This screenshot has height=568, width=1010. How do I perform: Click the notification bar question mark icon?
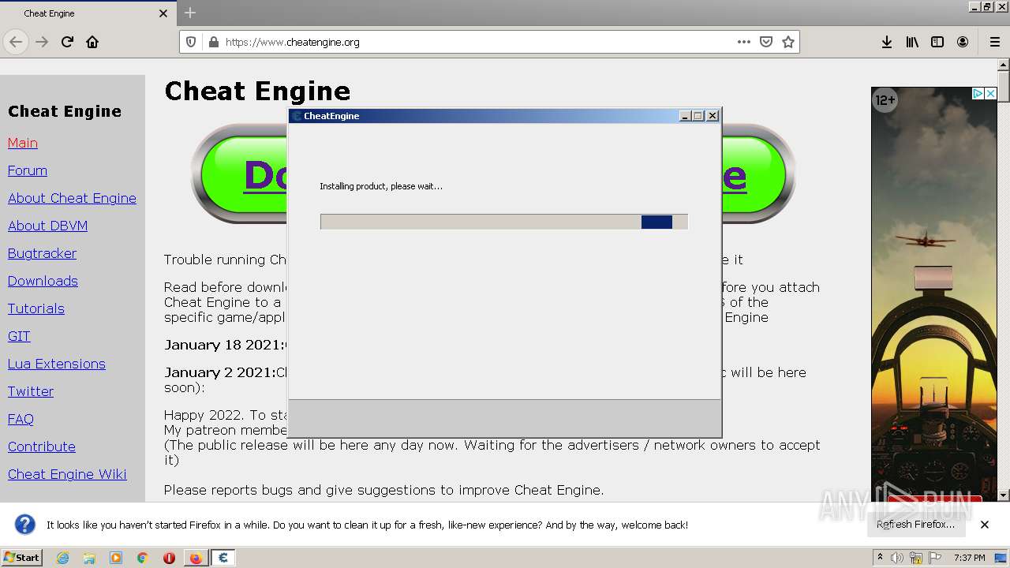pos(25,524)
